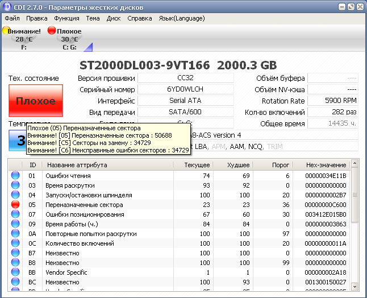The image size is (367, 298).
Task: Click status circle for 09 Время работы
Action: click(x=15, y=223)
